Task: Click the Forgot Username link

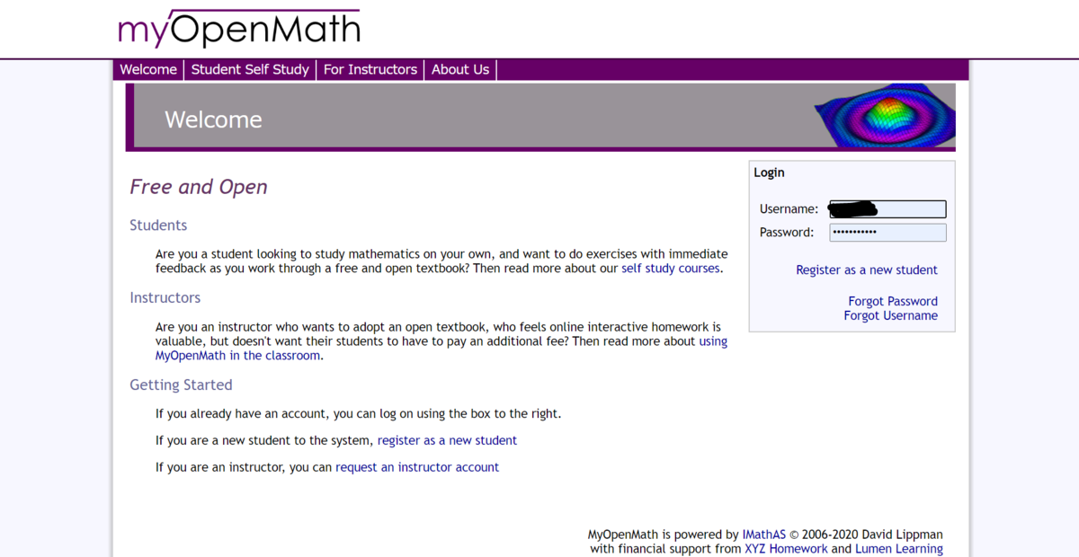Action: coord(891,315)
